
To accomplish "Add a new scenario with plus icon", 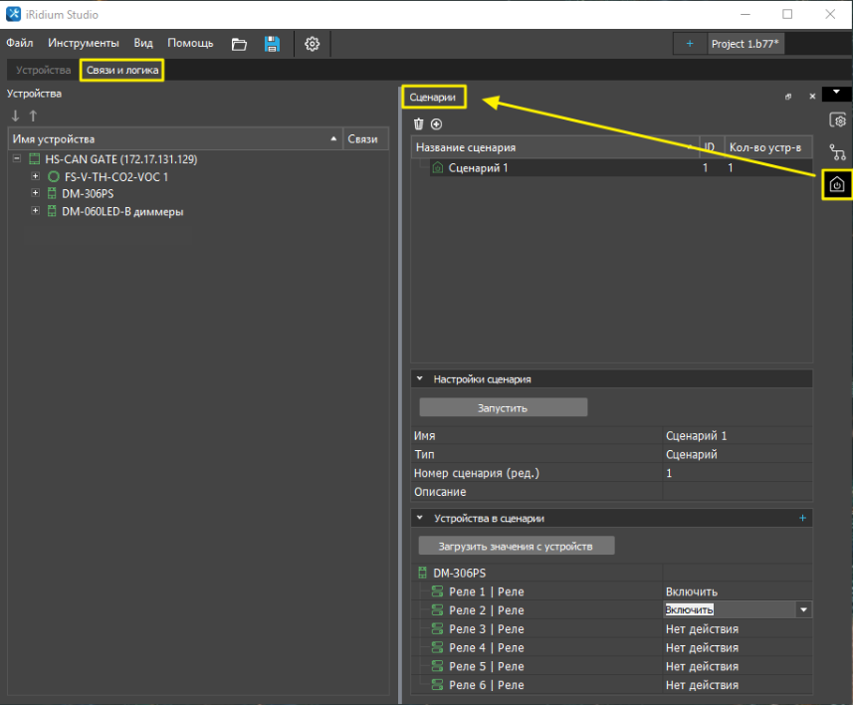I will click(x=436, y=123).
